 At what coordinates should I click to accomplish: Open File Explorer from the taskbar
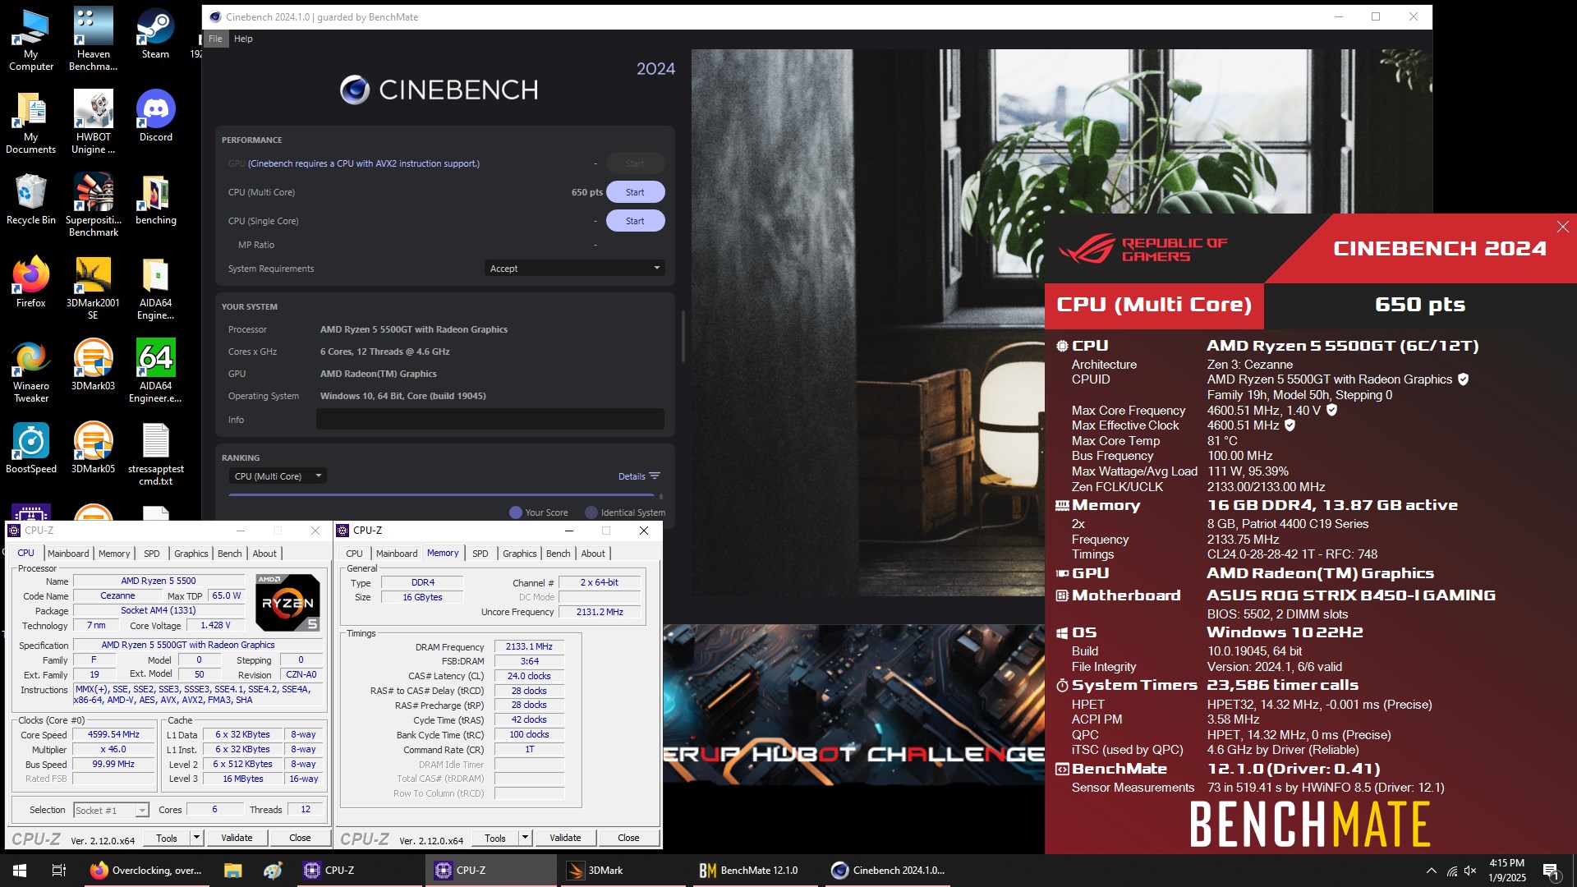coord(232,871)
